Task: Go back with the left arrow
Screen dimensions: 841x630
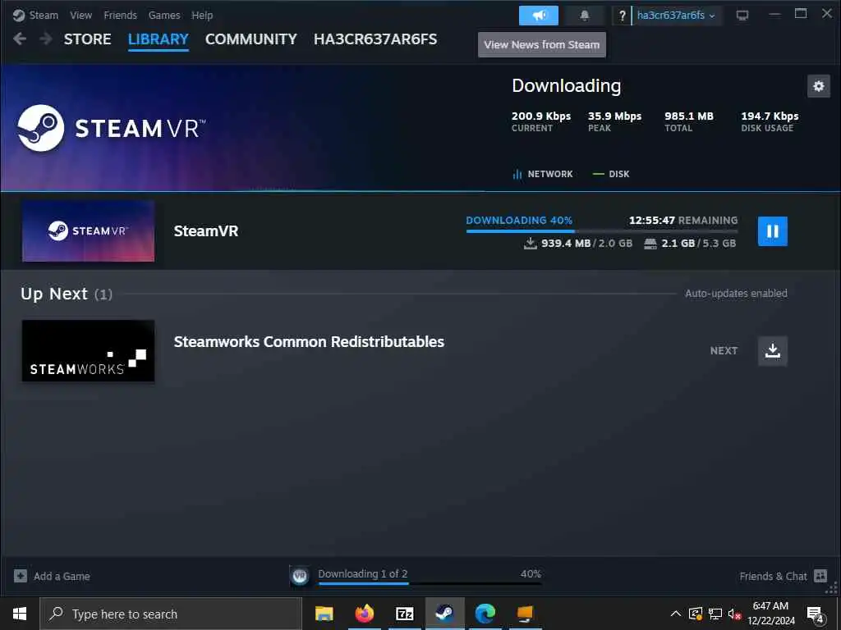Action: tap(20, 39)
